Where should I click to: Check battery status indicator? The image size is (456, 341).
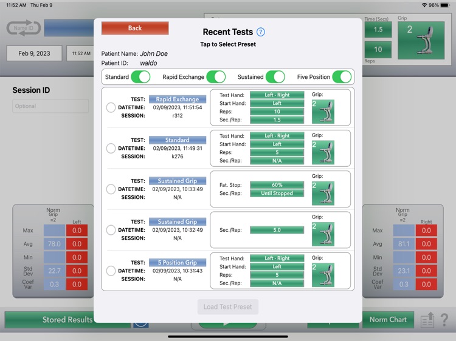[445, 5]
